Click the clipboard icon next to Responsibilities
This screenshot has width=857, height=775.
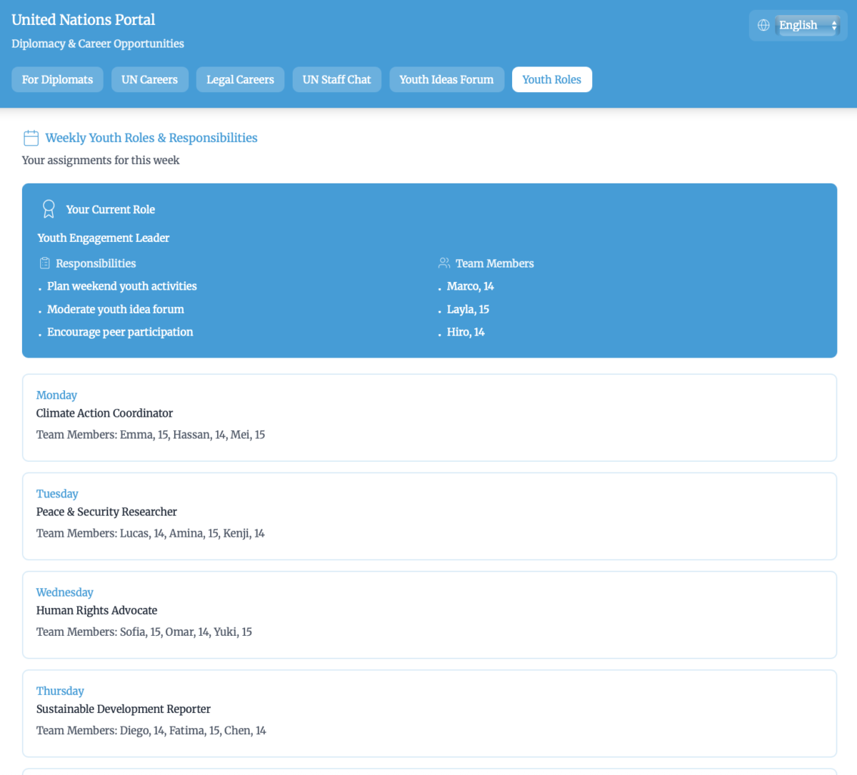[x=45, y=263]
